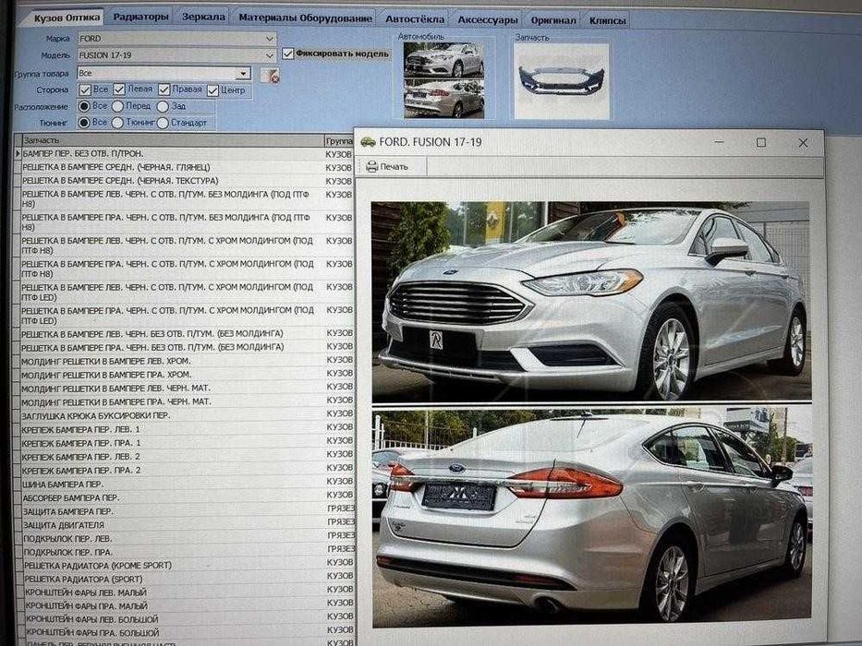Switch to the 'Клипсы' tab
Viewport: 862px width, 646px height.
[x=607, y=21]
